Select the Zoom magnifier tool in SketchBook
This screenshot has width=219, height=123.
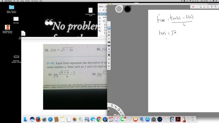point(201,7)
